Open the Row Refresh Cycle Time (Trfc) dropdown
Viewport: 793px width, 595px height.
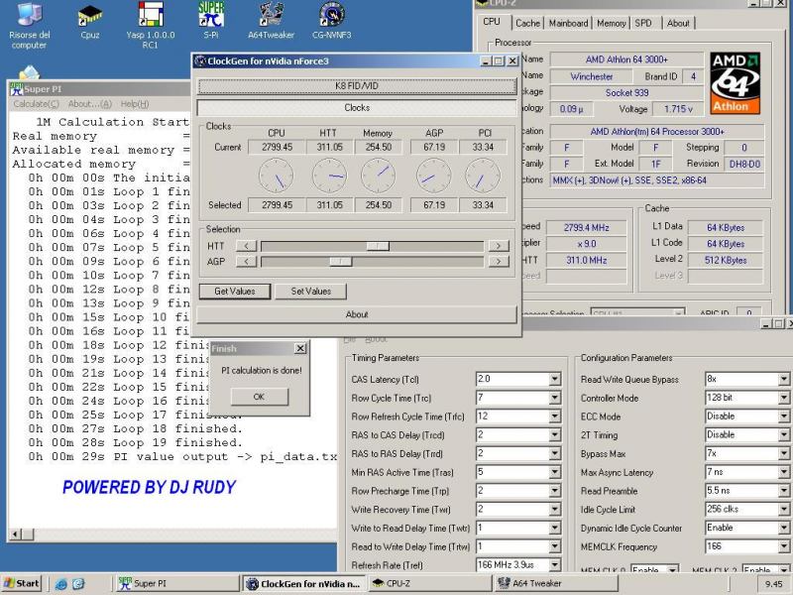(x=555, y=416)
